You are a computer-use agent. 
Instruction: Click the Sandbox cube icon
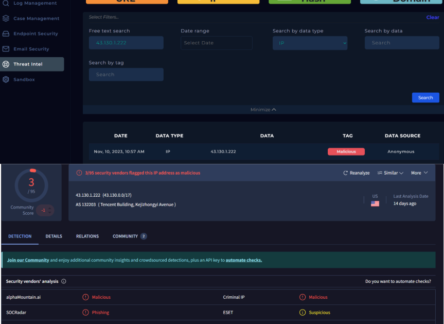point(6,80)
